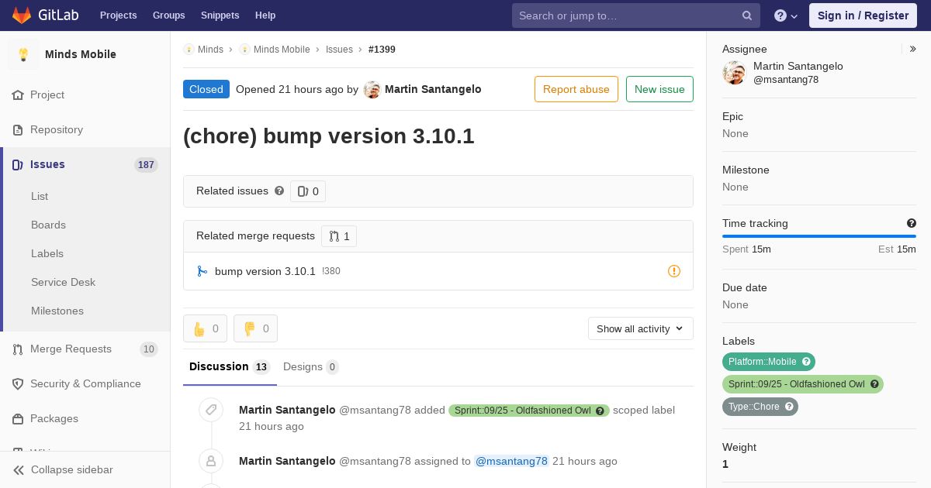Click the merge request branch icon beside bump version
This screenshot has width=931, height=488.
[x=202, y=271]
